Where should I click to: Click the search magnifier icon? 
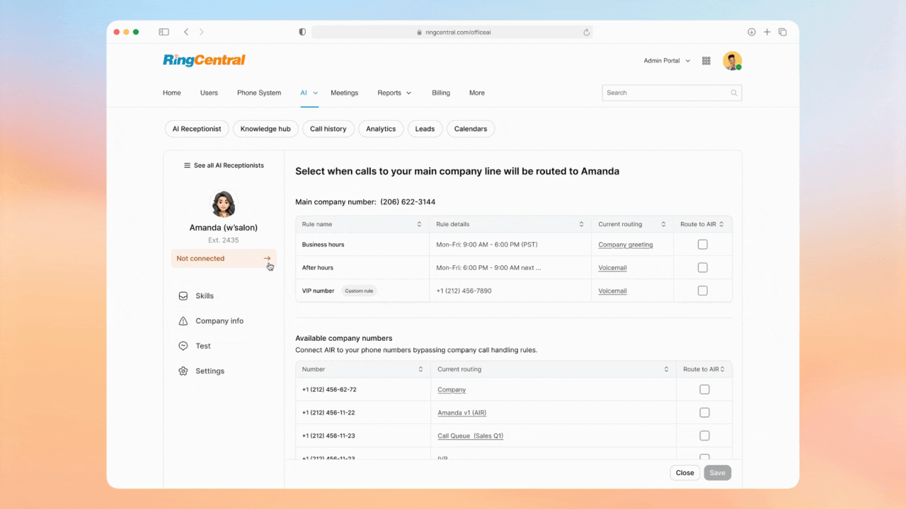[x=733, y=93]
